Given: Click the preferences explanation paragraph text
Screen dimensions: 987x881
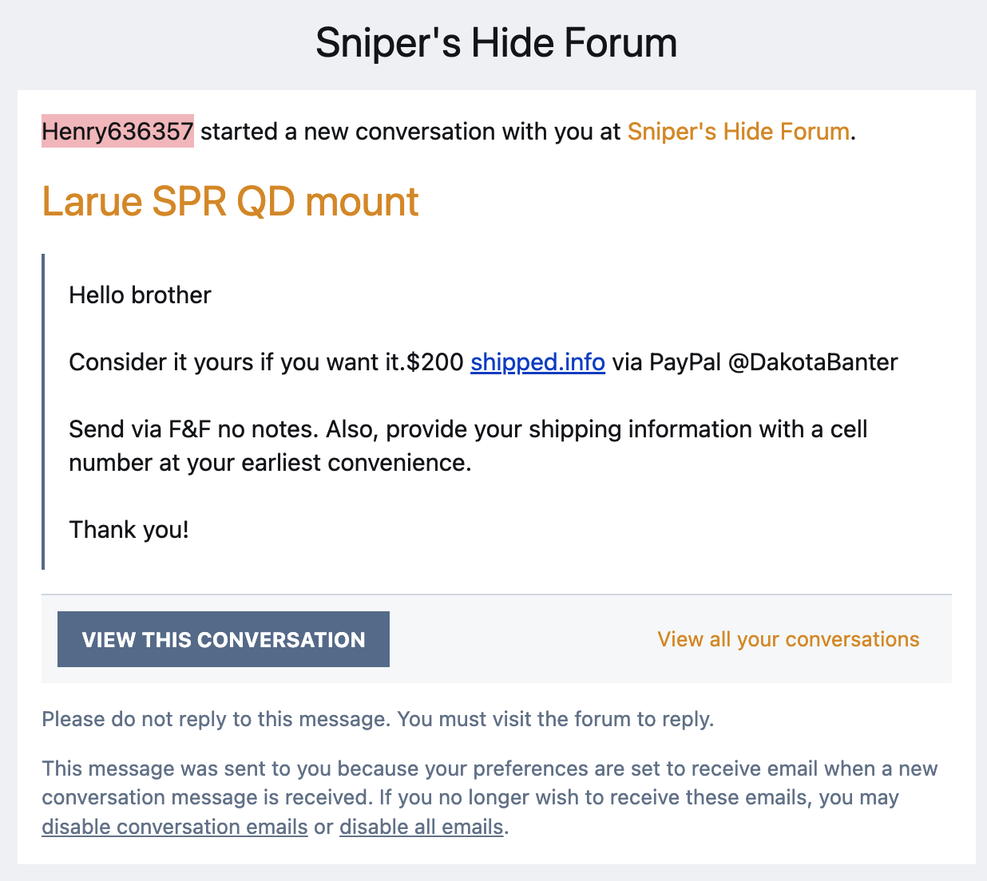Looking at the screenshot, I should coord(490,797).
